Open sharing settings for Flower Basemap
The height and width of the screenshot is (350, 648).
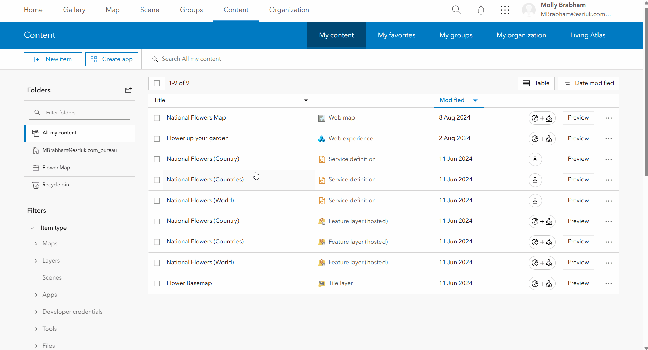tap(542, 284)
